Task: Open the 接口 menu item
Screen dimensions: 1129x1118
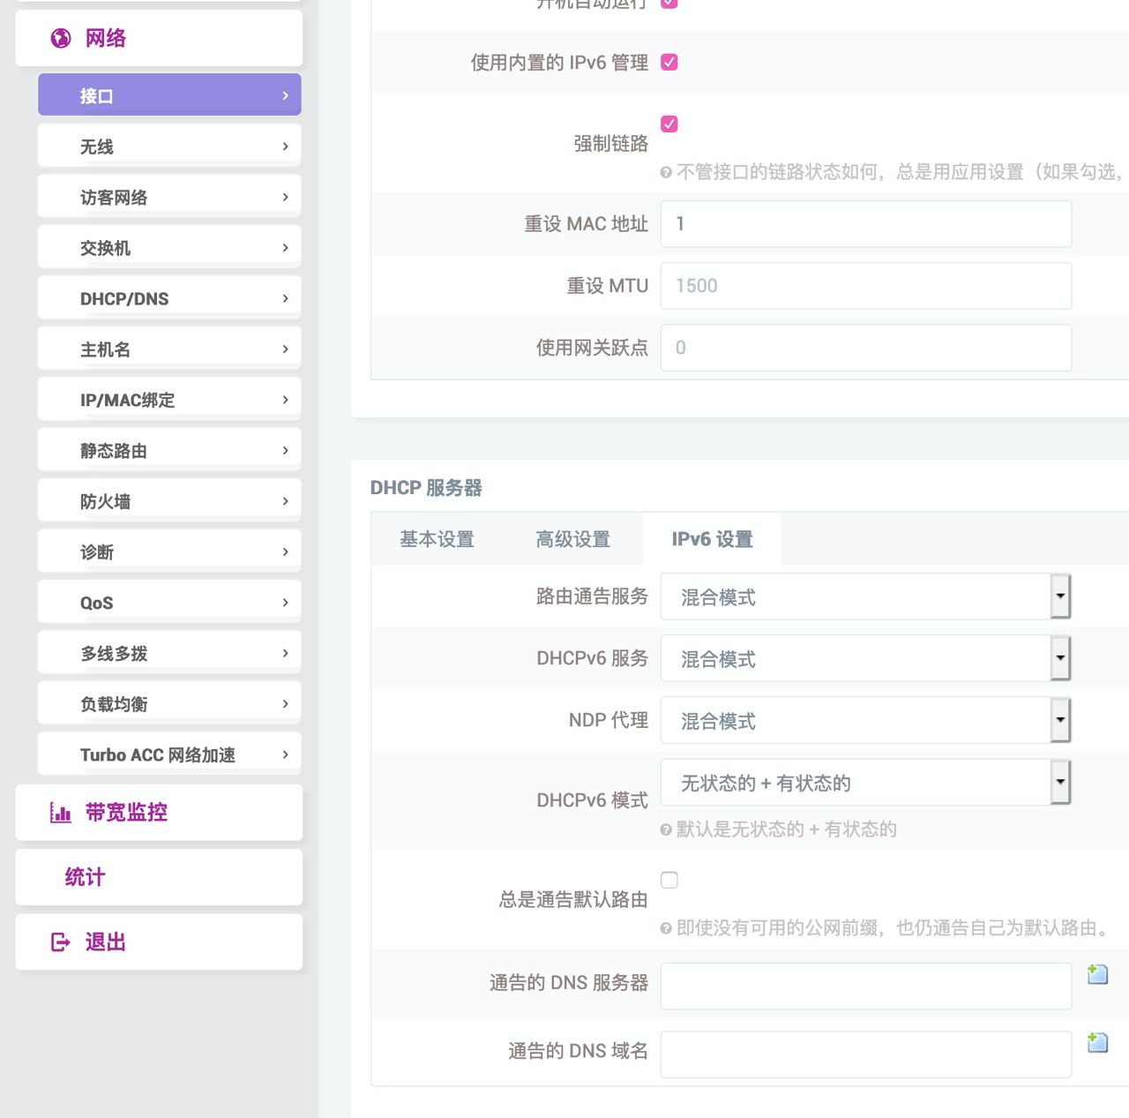Action: click(x=169, y=95)
